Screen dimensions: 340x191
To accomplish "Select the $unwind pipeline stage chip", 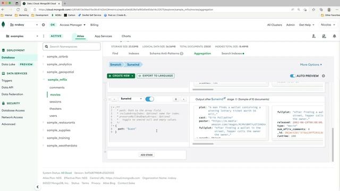I will [x=133, y=65].
